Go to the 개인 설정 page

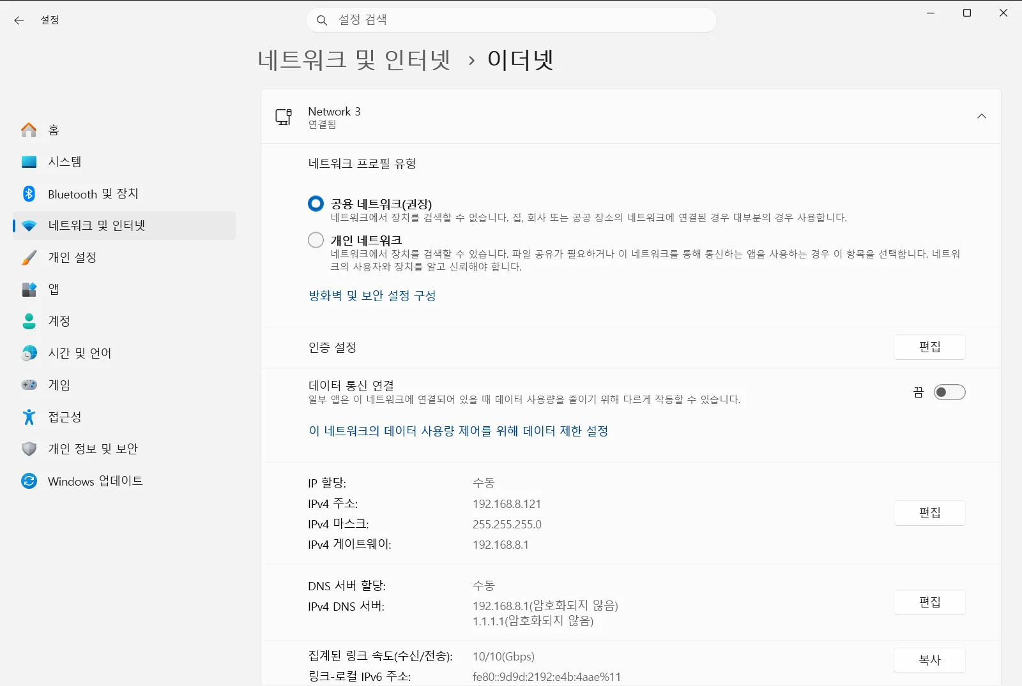point(124,258)
